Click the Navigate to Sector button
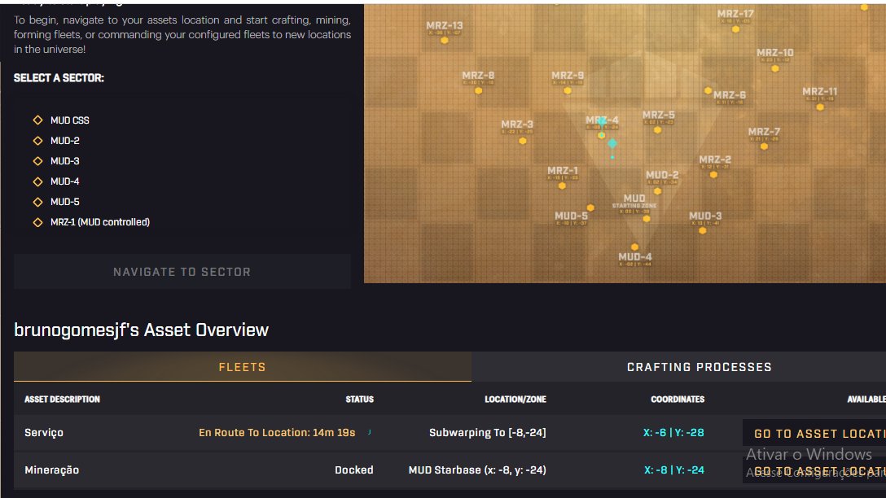 [x=182, y=272]
